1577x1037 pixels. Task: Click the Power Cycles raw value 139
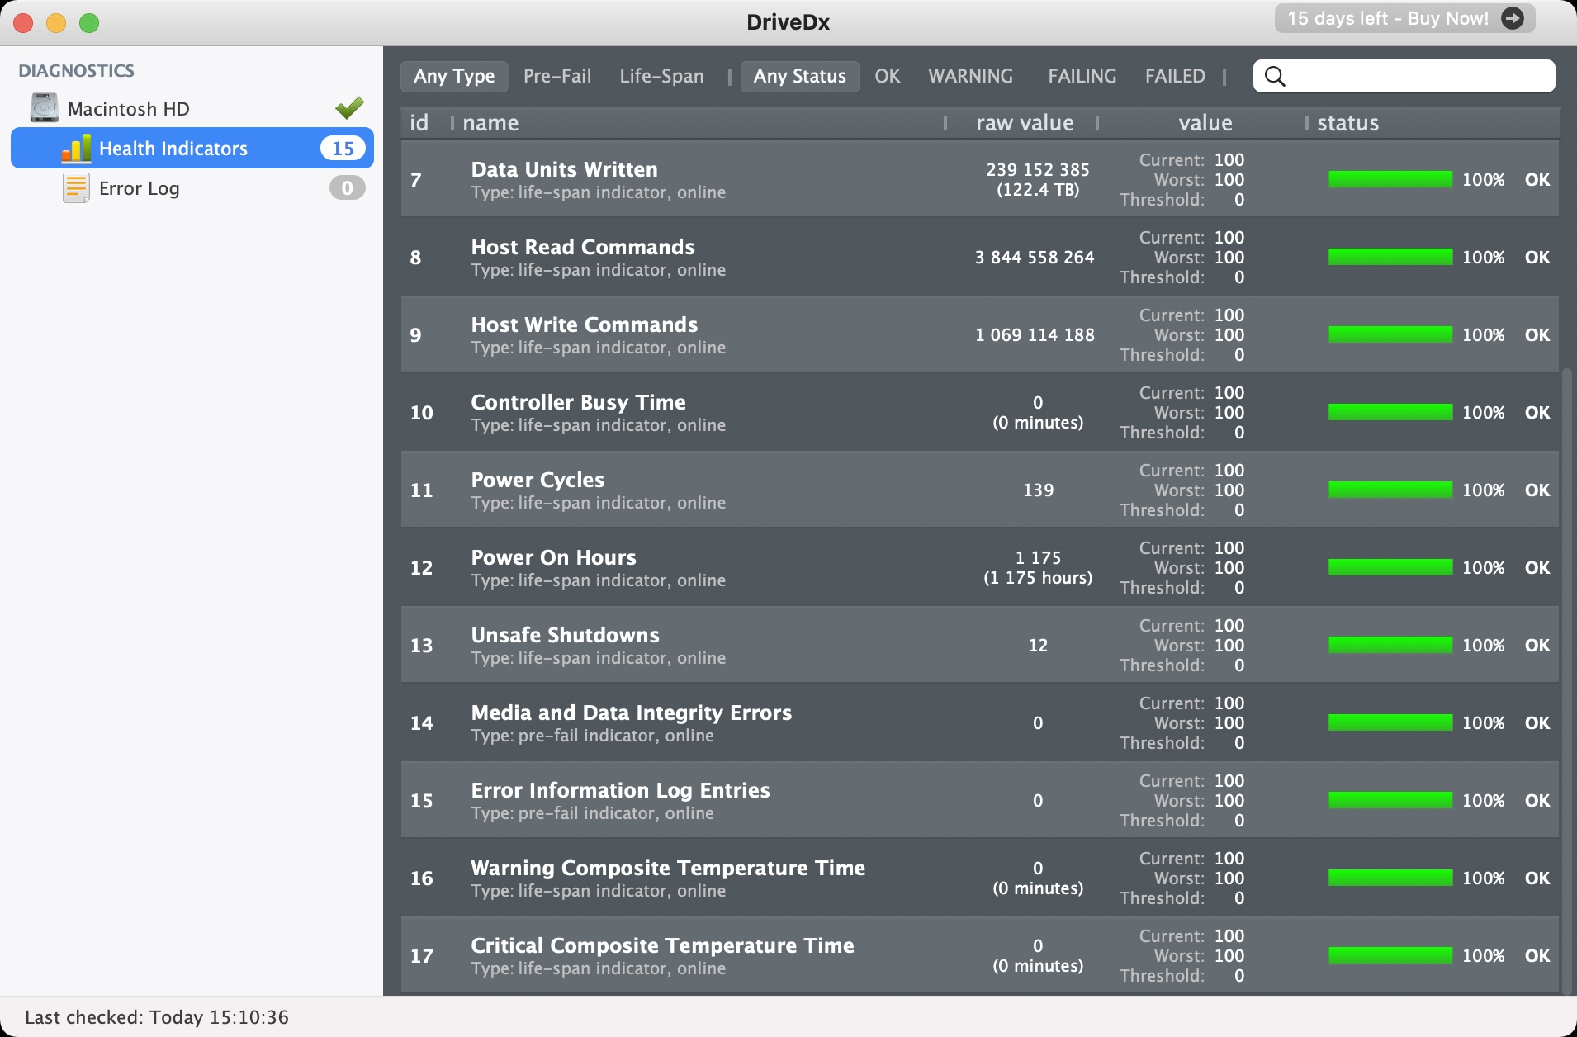[1038, 490]
